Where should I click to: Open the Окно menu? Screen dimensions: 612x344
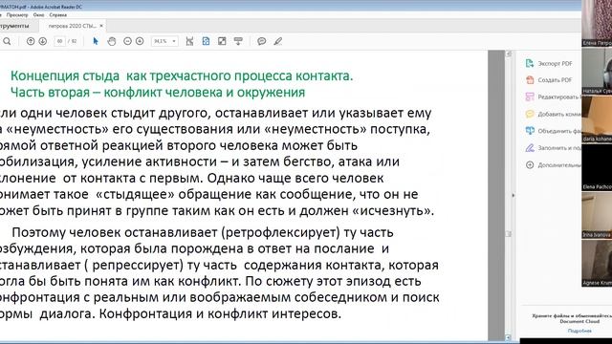[38, 15]
